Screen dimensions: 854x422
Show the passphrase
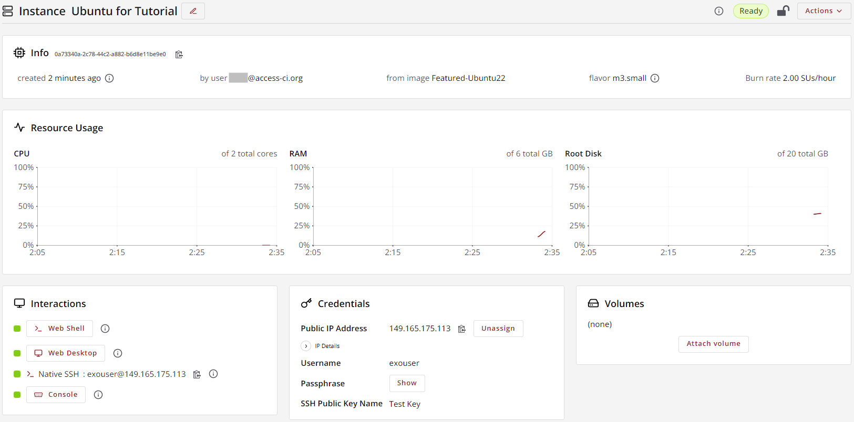click(407, 383)
